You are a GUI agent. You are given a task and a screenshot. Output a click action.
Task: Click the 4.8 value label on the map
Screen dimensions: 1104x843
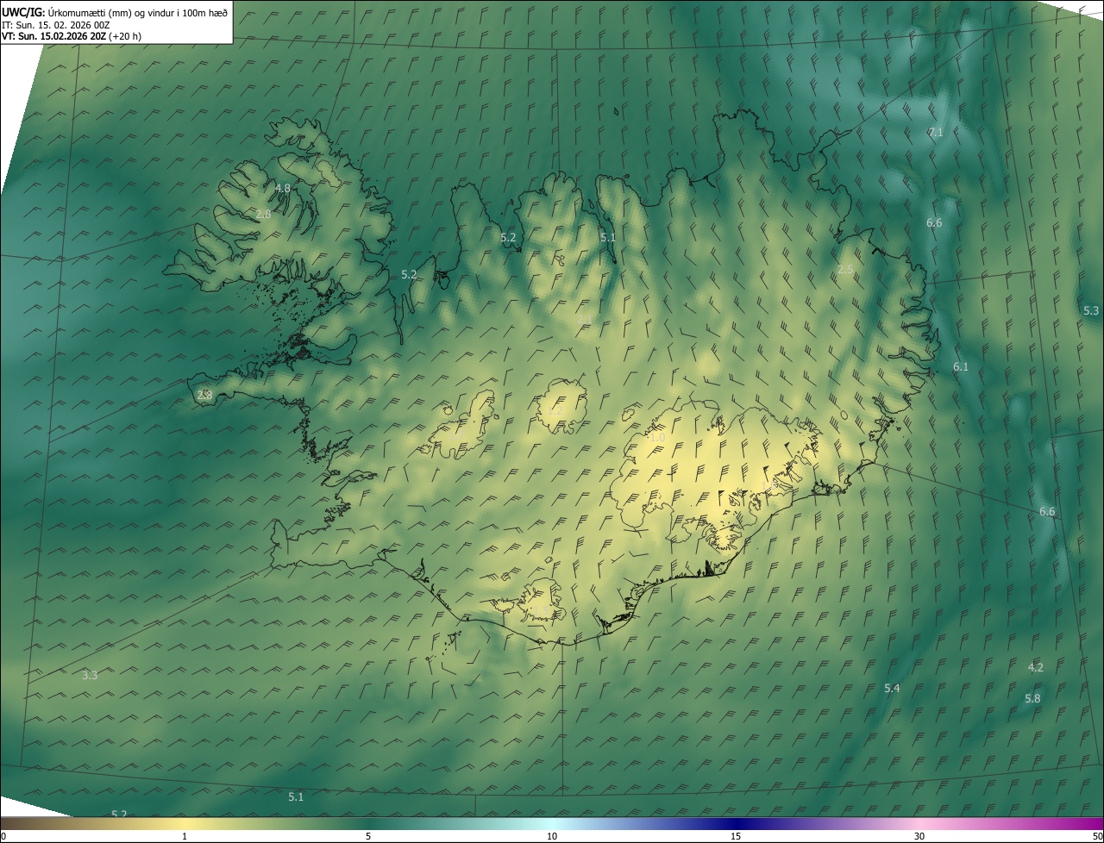pyautogui.click(x=283, y=188)
